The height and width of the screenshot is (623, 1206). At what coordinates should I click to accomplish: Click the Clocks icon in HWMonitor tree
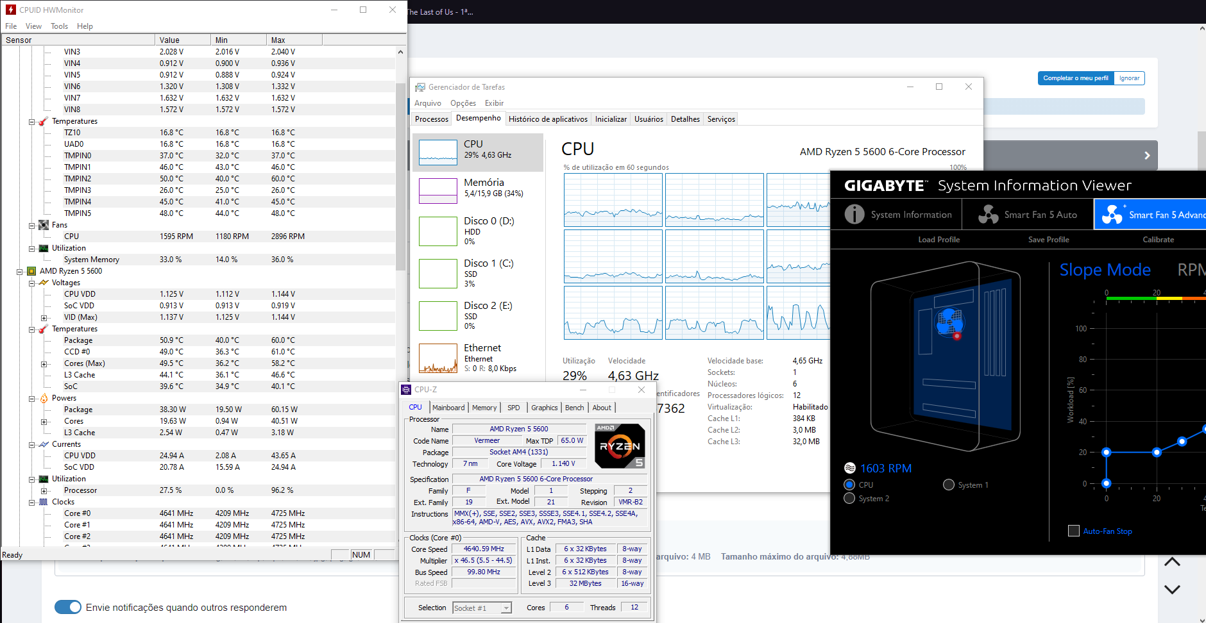44,502
